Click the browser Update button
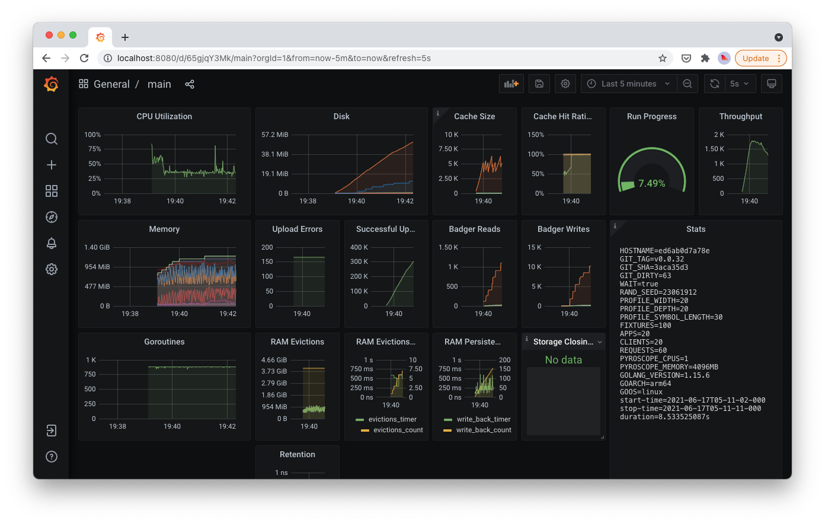This screenshot has width=825, height=523. (761, 58)
